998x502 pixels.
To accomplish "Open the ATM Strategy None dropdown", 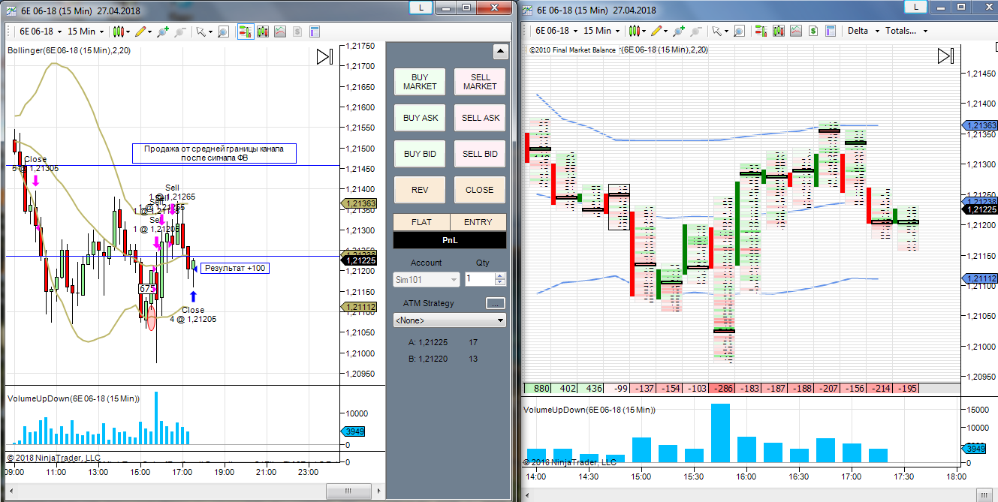I will coord(449,320).
